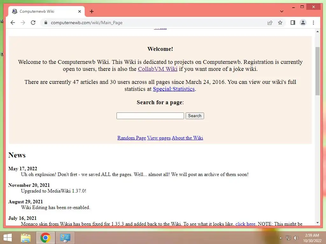Open the volume speaker tray icon
Image resolution: width=326 pixels, height=244 pixels.
coord(296,238)
